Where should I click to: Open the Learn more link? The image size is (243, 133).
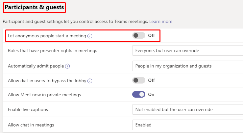[x=161, y=21]
